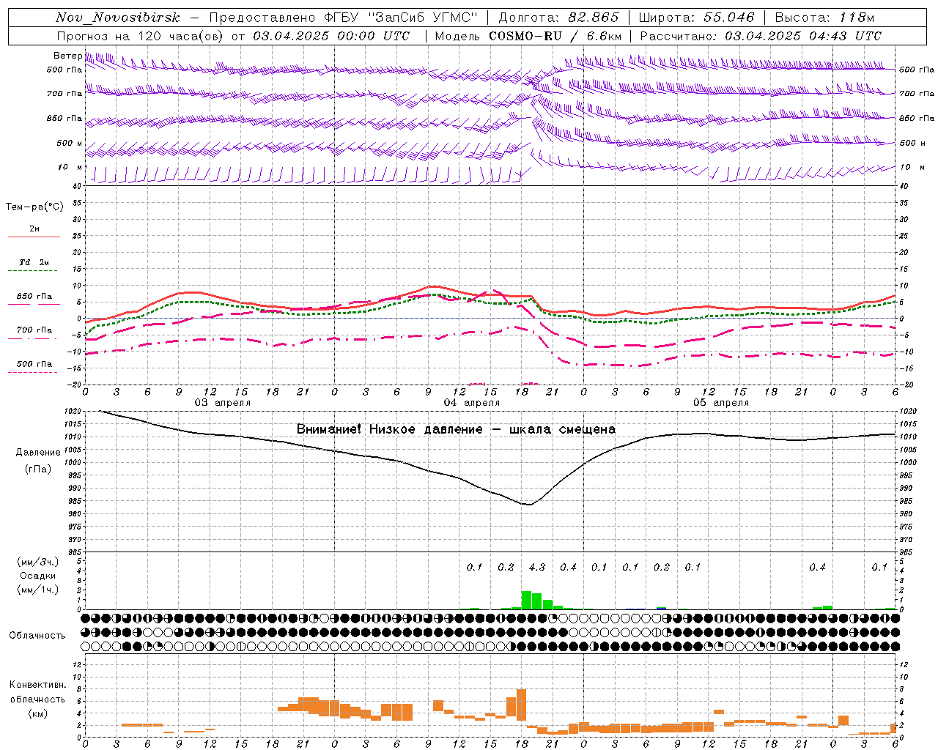Viewport: 938px width, 750px height.
Task: Click the Облачность row label
Action: 37,636
